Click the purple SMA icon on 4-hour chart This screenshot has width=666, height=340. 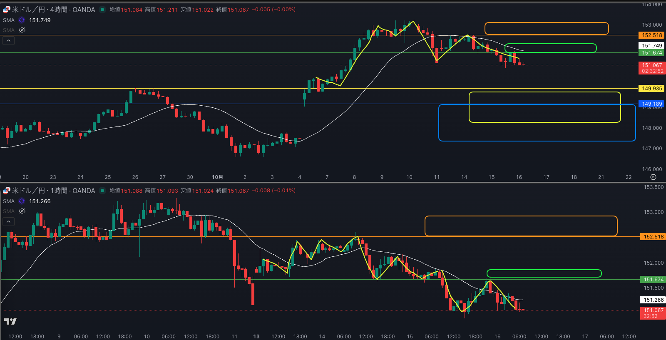click(x=22, y=20)
